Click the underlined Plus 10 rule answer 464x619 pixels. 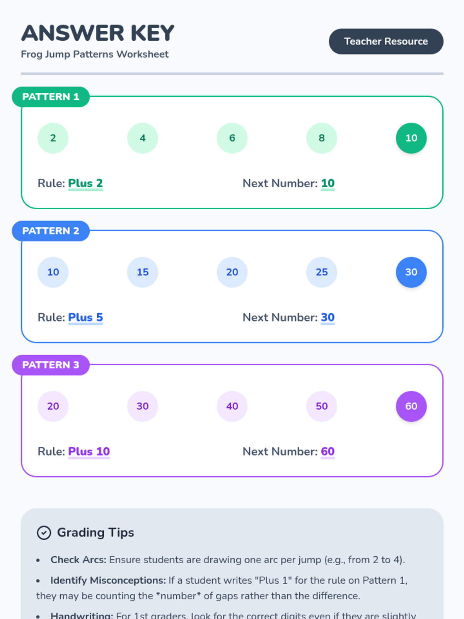(x=89, y=451)
